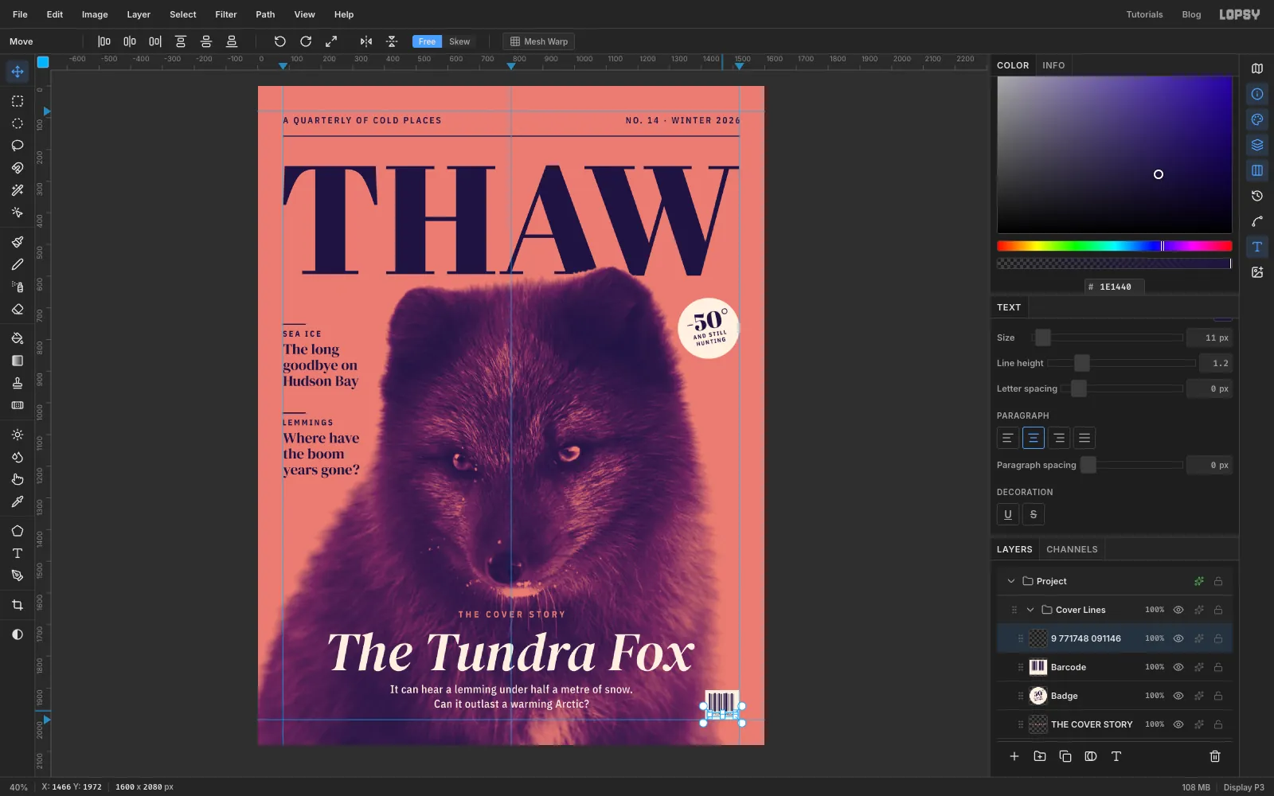Activate the crop tool
Screen dimensions: 1274x796
pos(18,605)
